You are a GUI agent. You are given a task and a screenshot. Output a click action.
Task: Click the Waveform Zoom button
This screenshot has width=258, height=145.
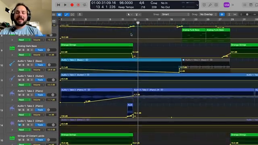(222, 14)
